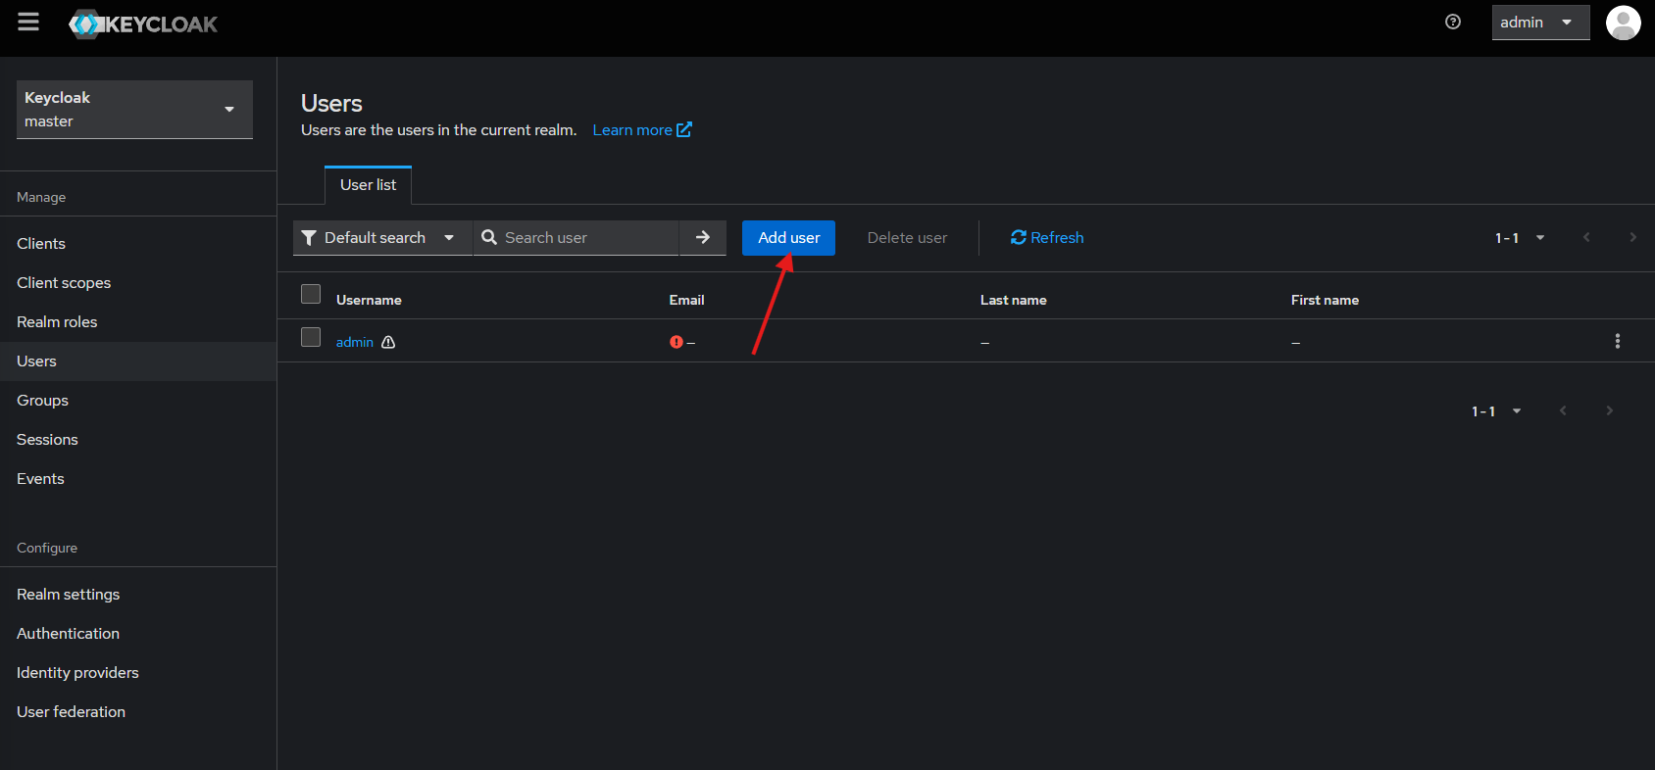Open User federation
This screenshot has height=770, width=1655.
138,711
